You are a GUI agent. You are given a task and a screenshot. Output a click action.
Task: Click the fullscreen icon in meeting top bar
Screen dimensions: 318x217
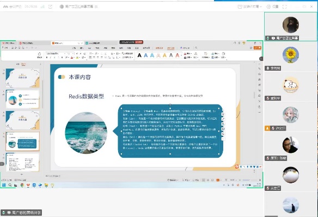285,7
